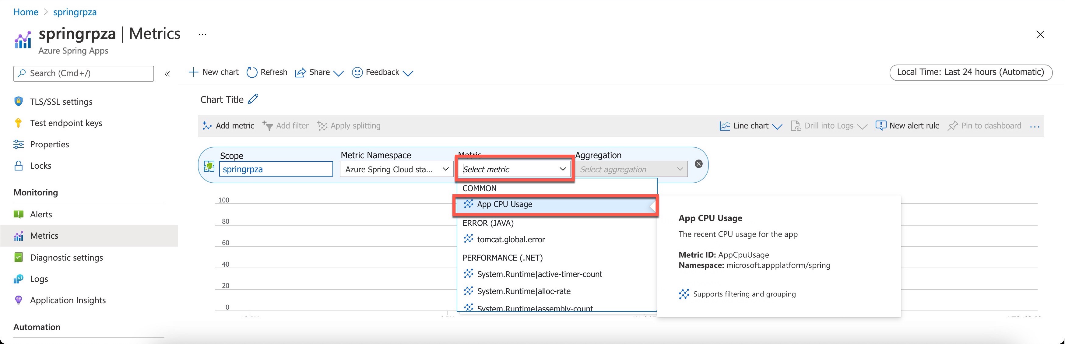Screen dimensions: 1065x344
Task: Open chart toolbar overflow ellipsis menu
Action: 1035,127
